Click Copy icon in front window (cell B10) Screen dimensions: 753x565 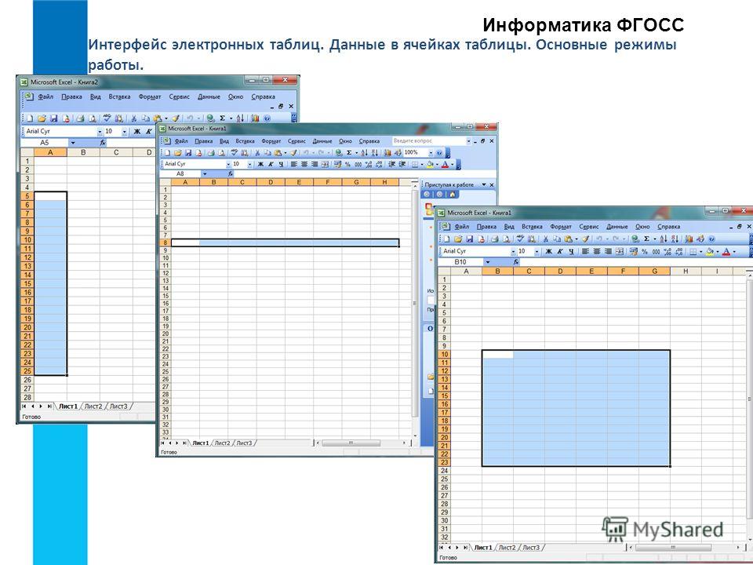557,239
